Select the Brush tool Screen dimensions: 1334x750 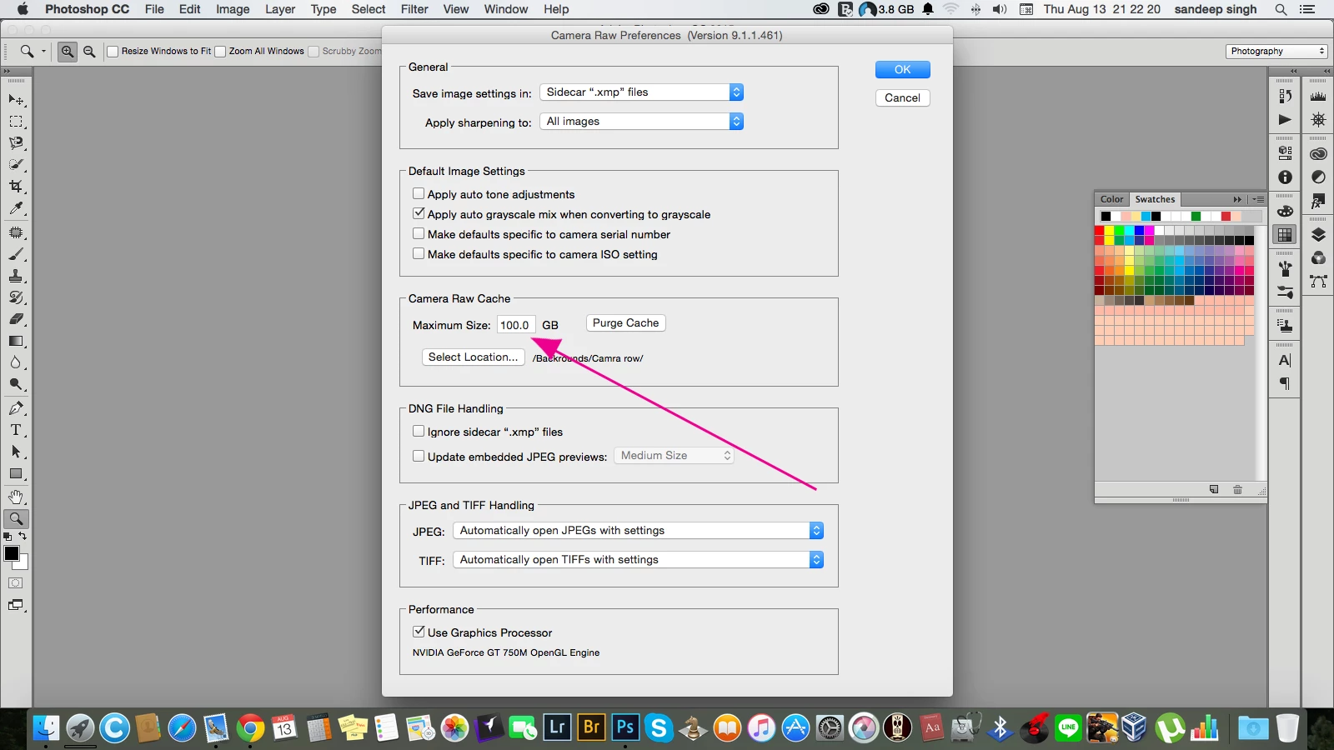click(x=16, y=254)
